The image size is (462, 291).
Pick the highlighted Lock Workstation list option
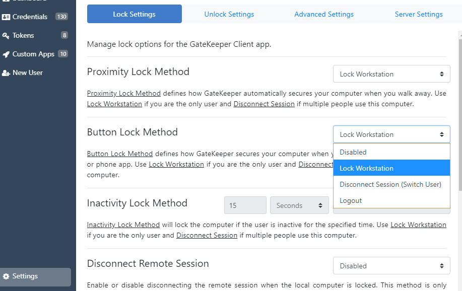point(366,168)
